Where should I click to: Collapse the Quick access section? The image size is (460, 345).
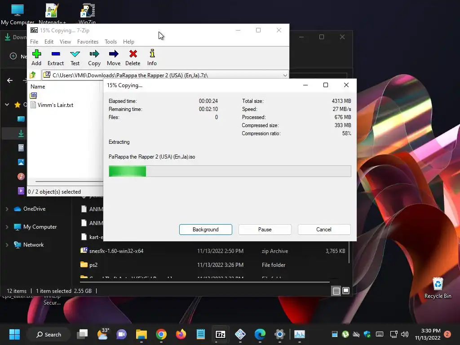[x=7, y=104]
